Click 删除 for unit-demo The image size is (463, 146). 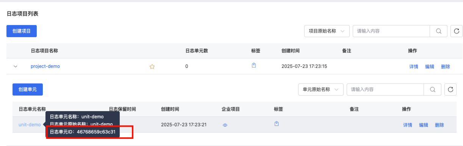pos(440,125)
